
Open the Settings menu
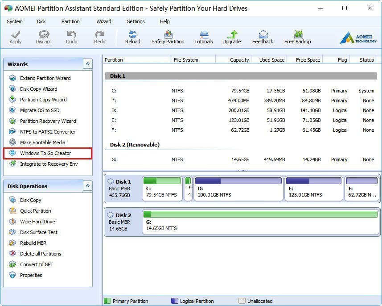136,21
